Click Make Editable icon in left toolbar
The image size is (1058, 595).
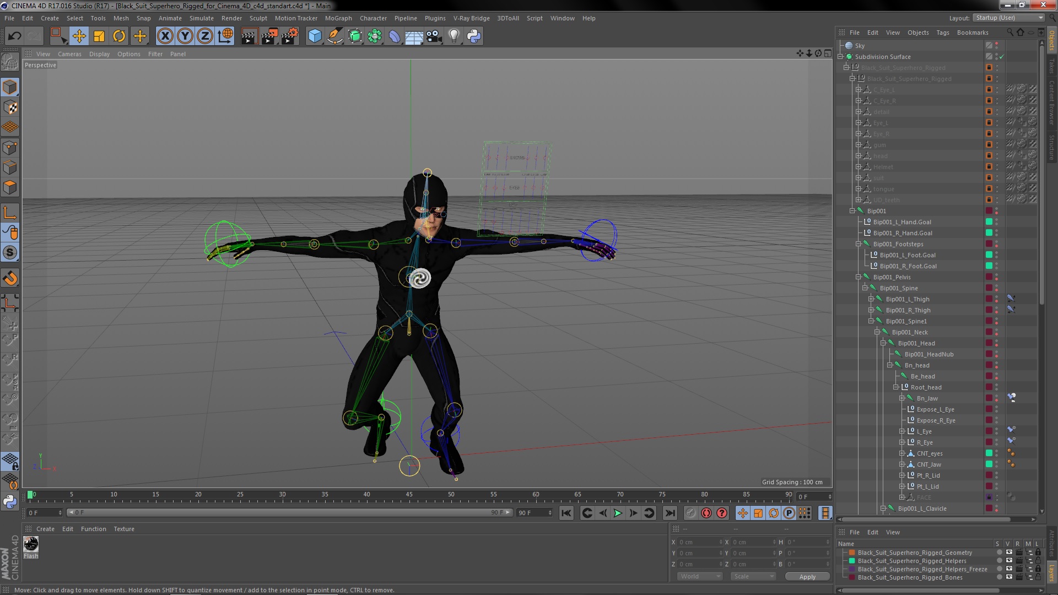[10, 61]
